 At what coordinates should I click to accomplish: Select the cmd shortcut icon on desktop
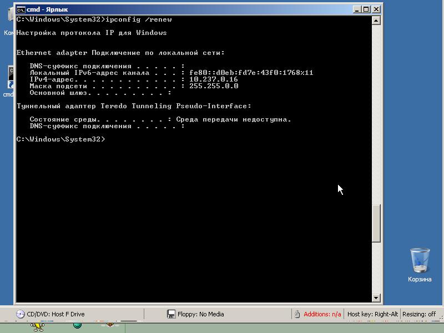(x=10, y=82)
